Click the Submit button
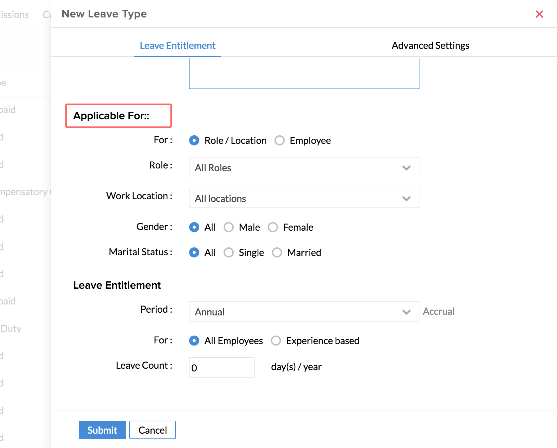 pyautogui.click(x=102, y=430)
